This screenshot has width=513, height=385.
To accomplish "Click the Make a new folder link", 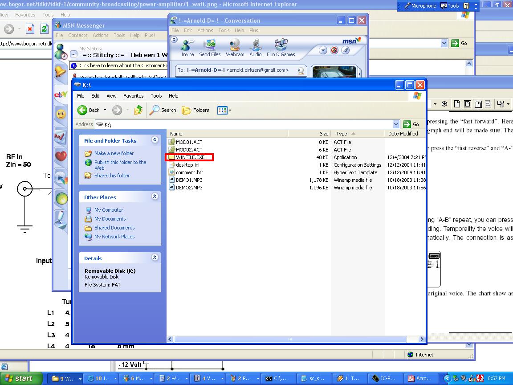I will (114, 153).
